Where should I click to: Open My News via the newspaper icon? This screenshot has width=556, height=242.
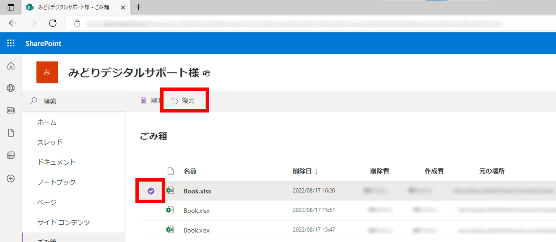click(x=10, y=110)
